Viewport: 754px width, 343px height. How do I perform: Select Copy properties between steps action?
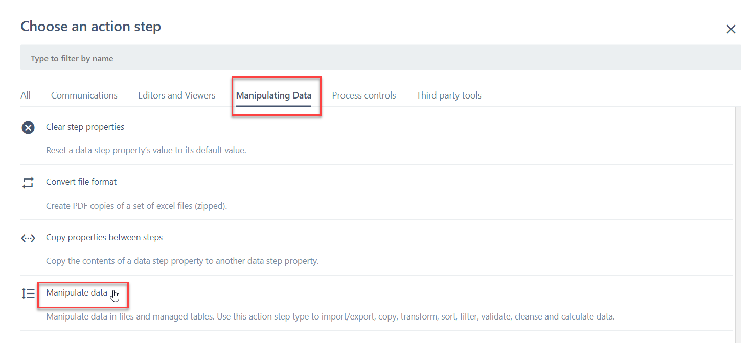click(x=104, y=237)
